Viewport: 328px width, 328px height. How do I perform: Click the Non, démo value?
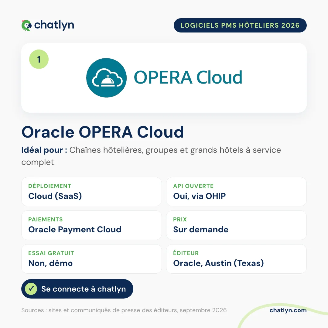[x=50, y=263]
